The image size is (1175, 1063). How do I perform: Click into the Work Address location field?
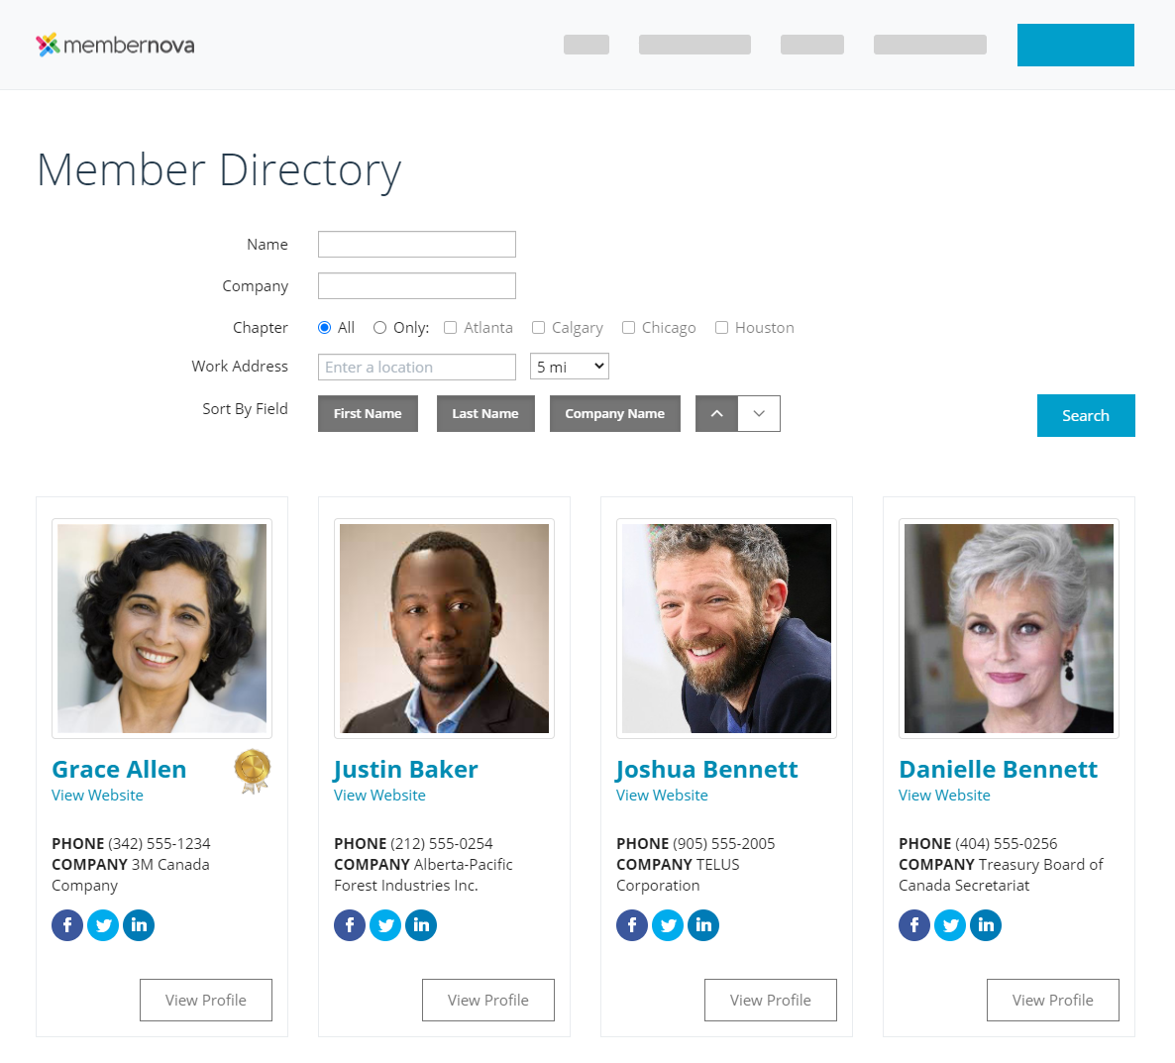(x=417, y=367)
